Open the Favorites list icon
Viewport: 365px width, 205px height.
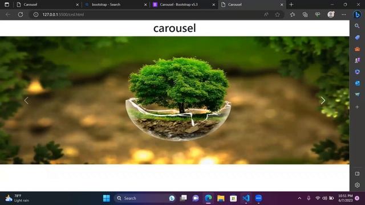[293, 14]
